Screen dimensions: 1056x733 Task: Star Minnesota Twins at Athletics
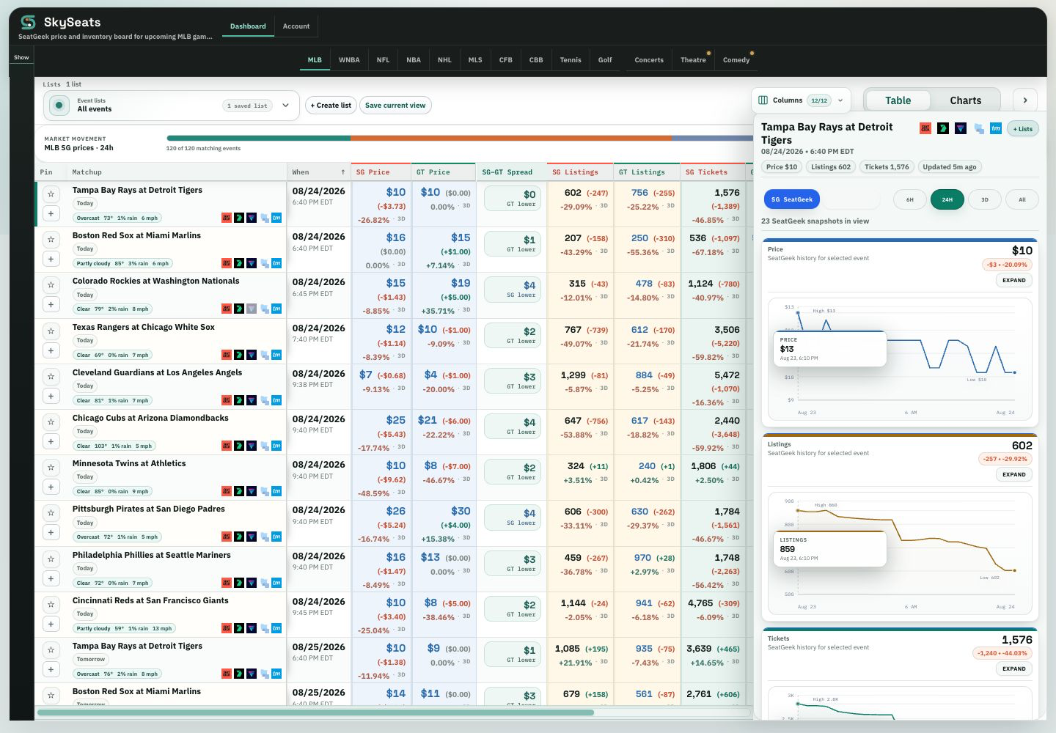51,467
